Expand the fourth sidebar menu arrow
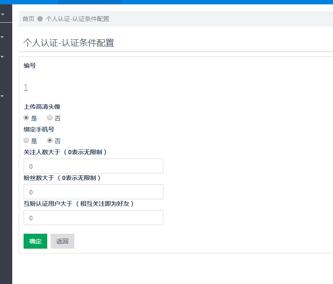This screenshot has height=284, width=333. (x=2, y=96)
